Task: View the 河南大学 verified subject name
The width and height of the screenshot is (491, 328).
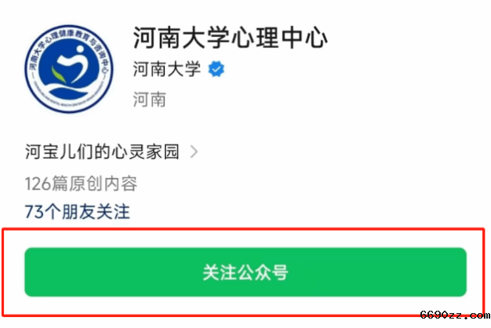Action: 167,69
